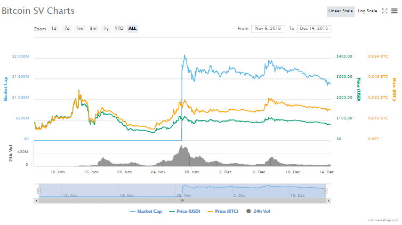Click the $500M market cap axis label

pos(22,118)
